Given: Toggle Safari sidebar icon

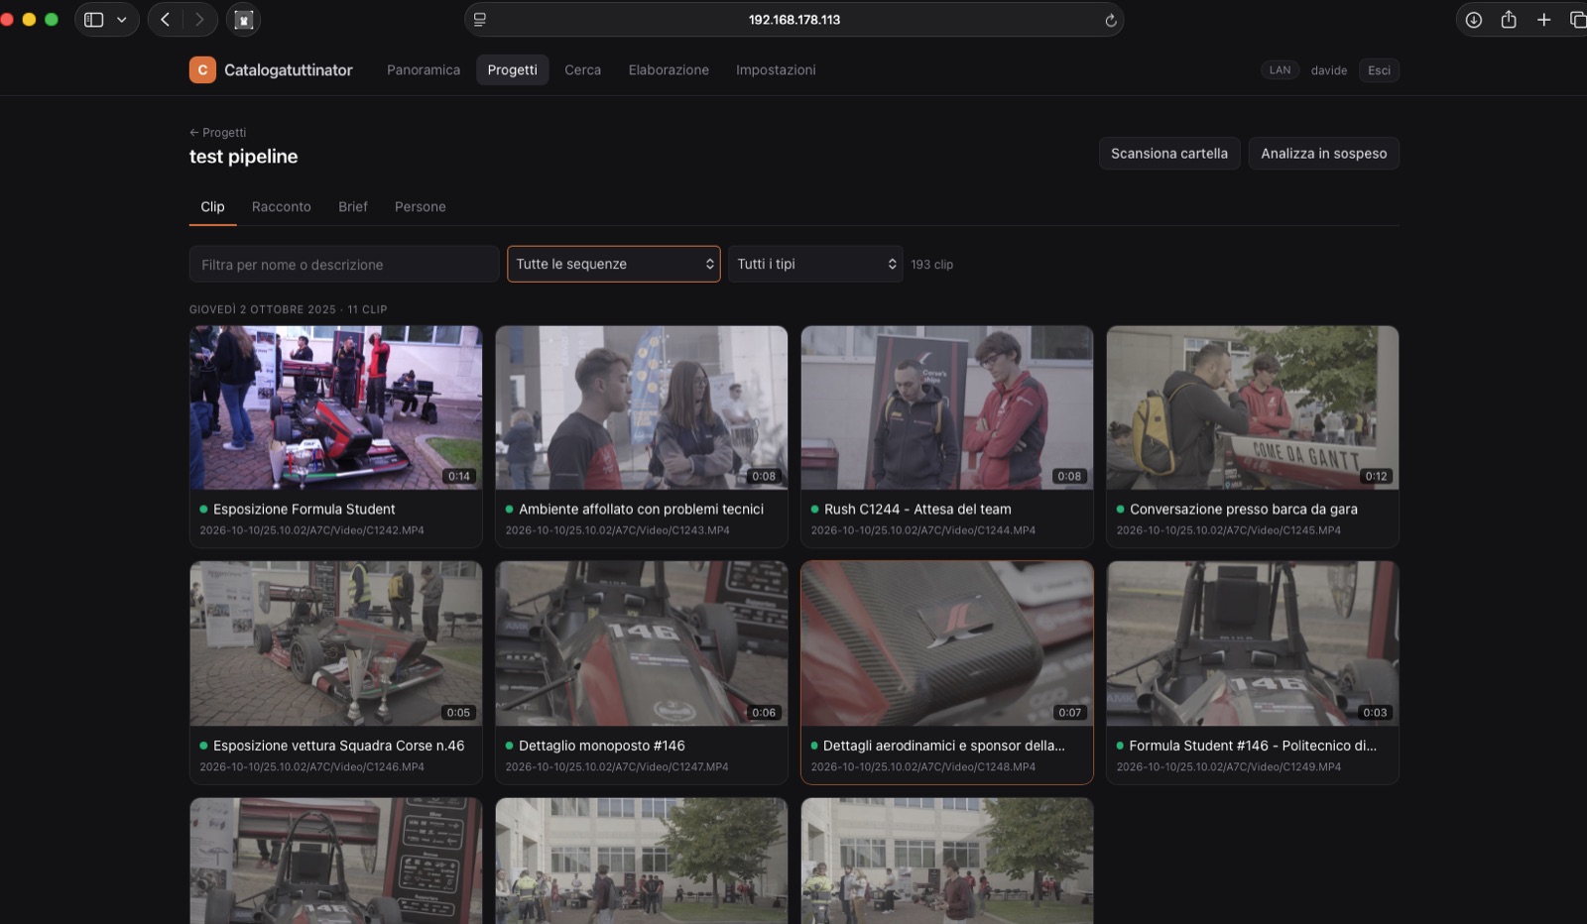Looking at the screenshot, I should (x=94, y=20).
